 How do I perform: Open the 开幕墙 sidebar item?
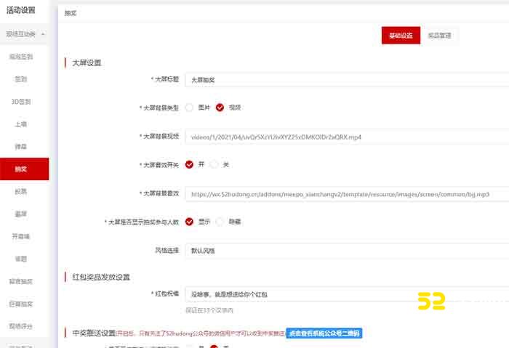[x=21, y=236]
